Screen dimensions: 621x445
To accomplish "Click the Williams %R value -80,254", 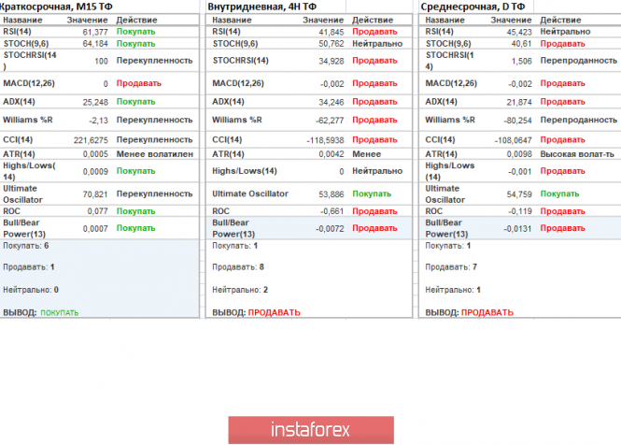I will [517, 121].
